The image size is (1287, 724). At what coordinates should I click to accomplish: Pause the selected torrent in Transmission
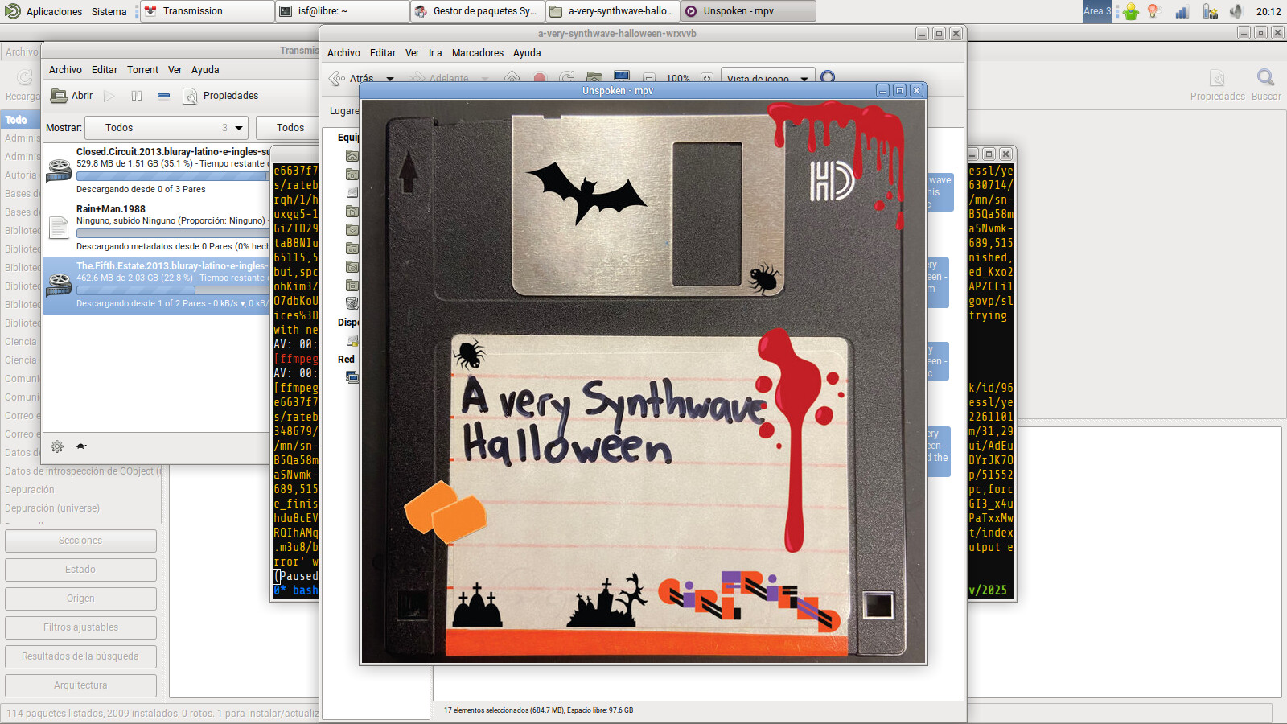[137, 96]
